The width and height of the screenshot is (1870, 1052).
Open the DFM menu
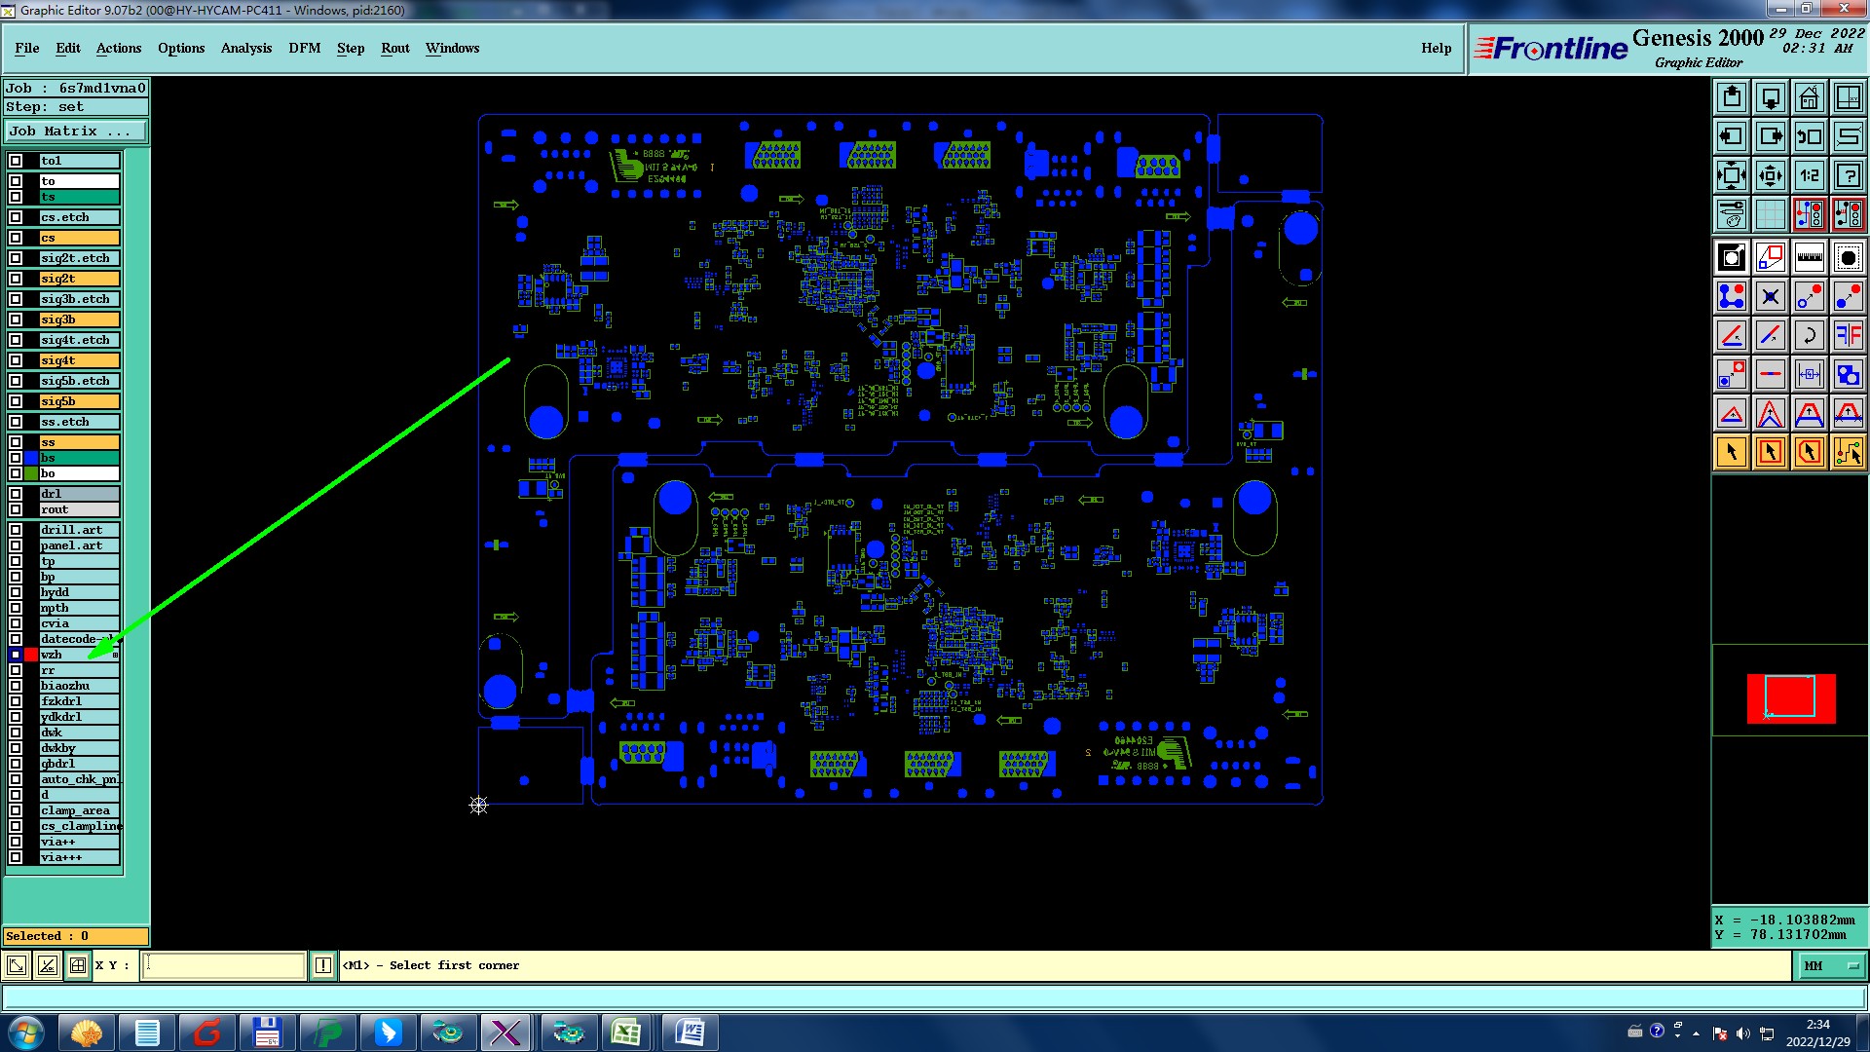[x=304, y=48]
